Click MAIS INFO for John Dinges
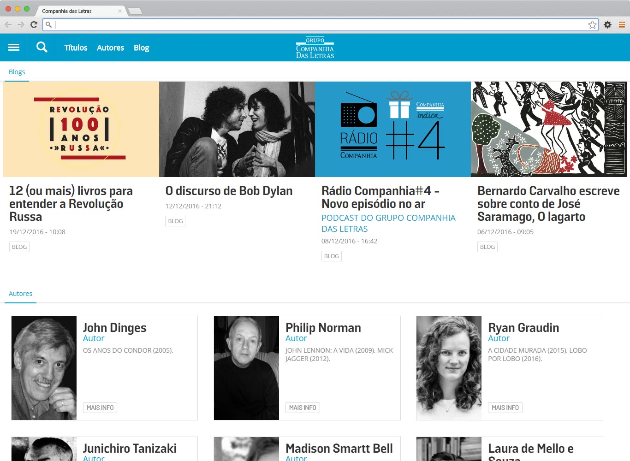The width and height of the screenshot is (630, 461). point(100,408)
